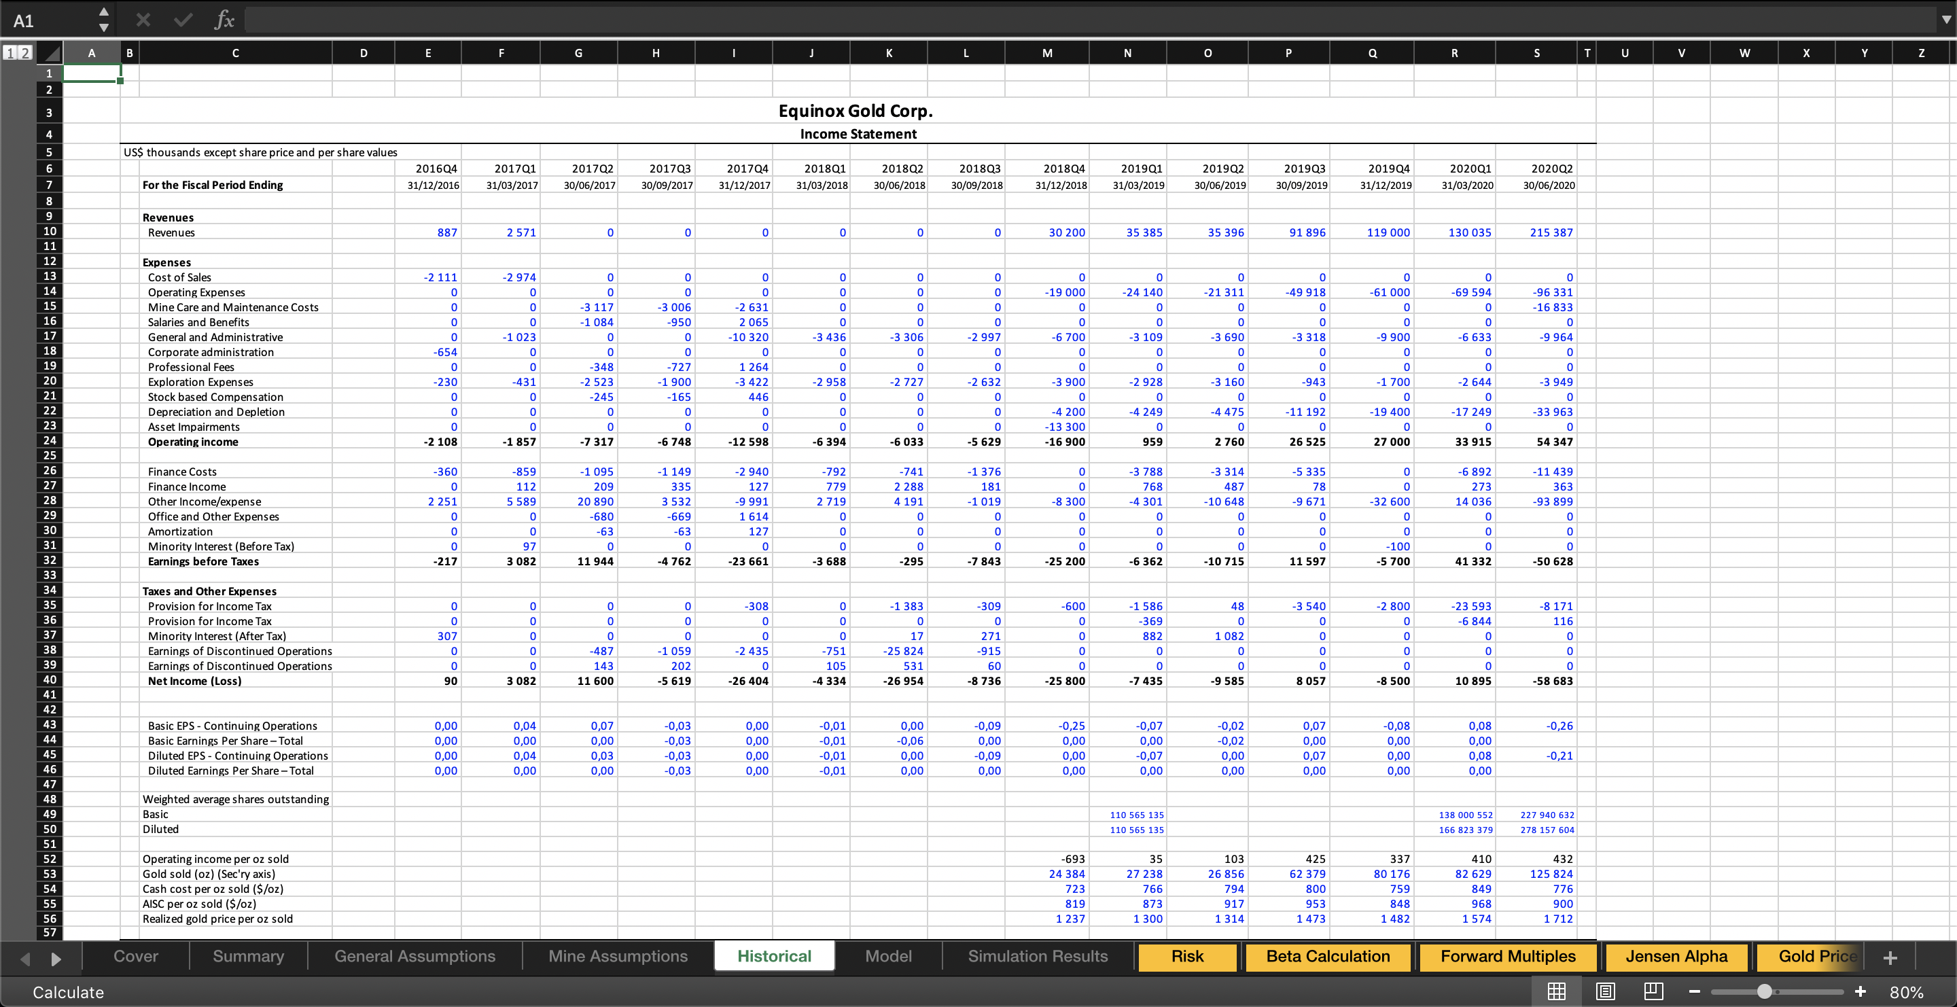Open the Simulation Results sheet tab
The height and width of the screenshot is (1007, 1957).
click(1038, 956)
